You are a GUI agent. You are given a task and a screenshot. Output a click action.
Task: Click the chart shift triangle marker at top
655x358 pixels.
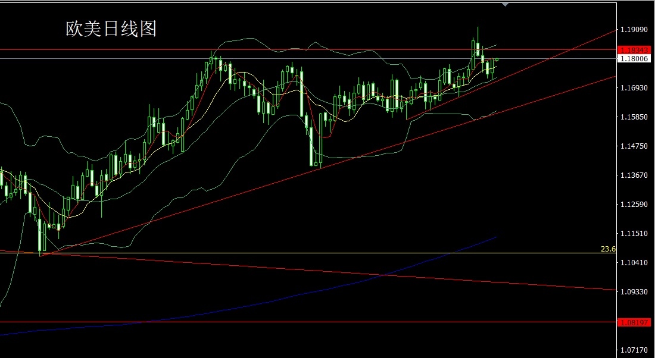click(x=506, y=5)
